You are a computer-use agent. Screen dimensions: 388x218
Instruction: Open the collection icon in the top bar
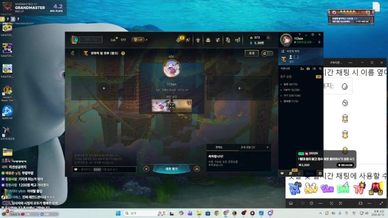pyautogui.click(x=208, y=40)
